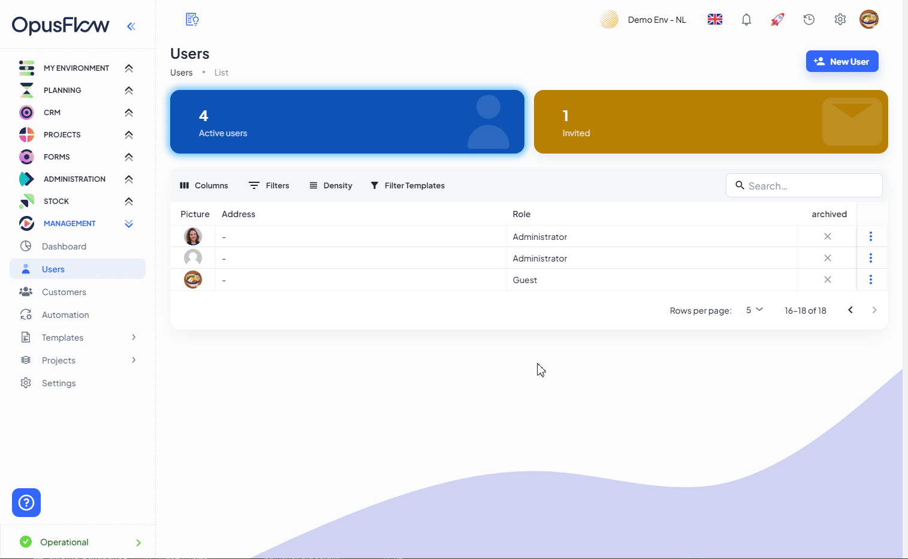Open the settings gear in top bar
The width and height of the screenshot is (908, 559).
pyautogui.click(x=840, y=20)
